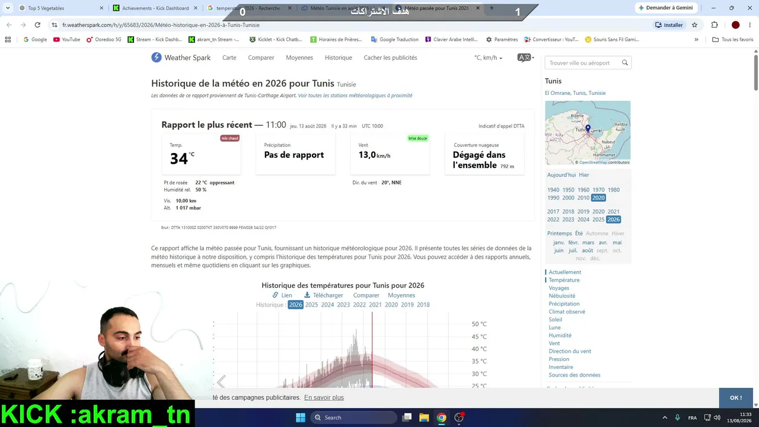The height and width of the screenshot is (427, 759).
Task: Open the language translation selector icon
Action: coord(525,58)
